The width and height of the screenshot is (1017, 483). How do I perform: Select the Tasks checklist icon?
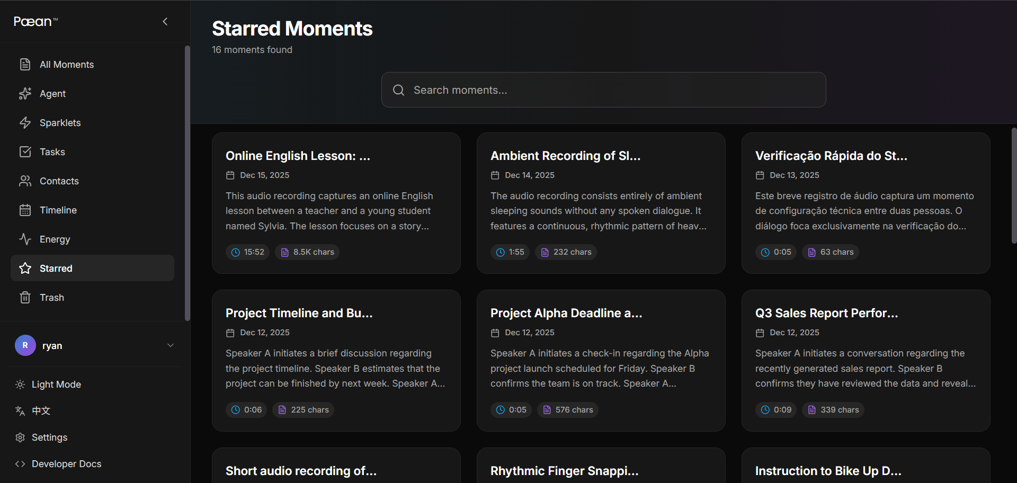(x=25, y=151)
